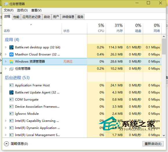Expand the Maxthon Cloud Browser group
The width and height of the screenshot is (168, 152).
6,55
